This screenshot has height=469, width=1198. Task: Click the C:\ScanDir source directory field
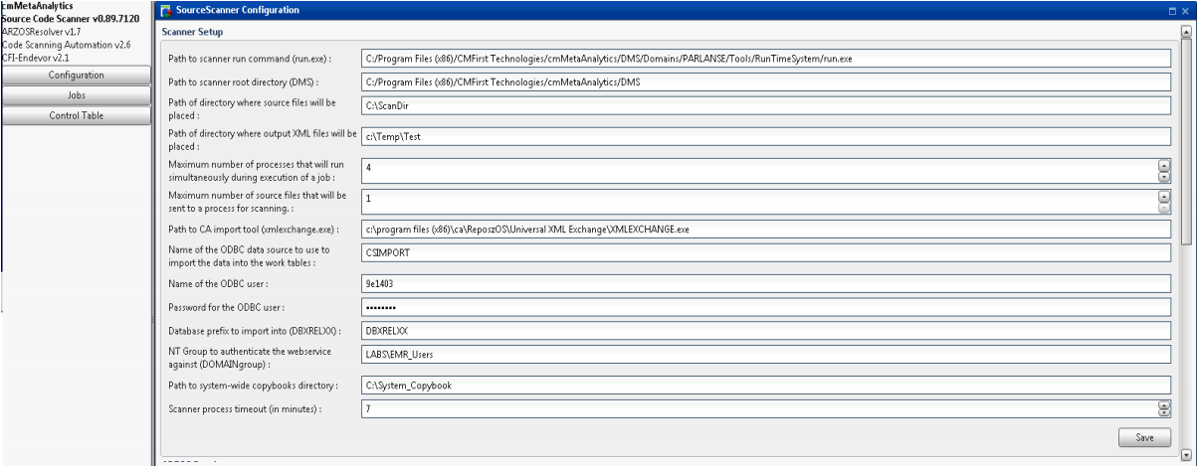[765, 106]
